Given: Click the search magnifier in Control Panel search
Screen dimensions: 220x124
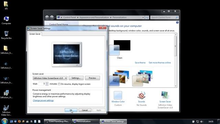Looking at the screenshot, I should [177, 18].
